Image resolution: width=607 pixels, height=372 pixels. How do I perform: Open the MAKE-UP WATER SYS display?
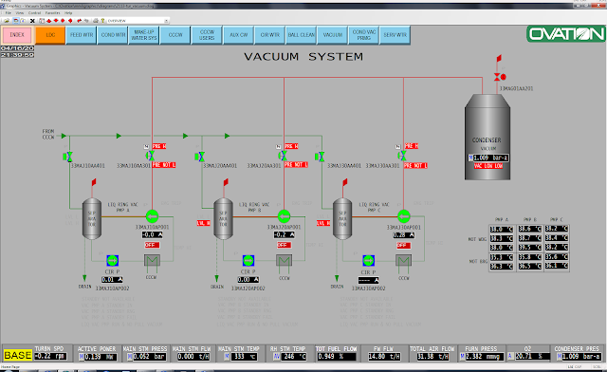pos(144,35)
